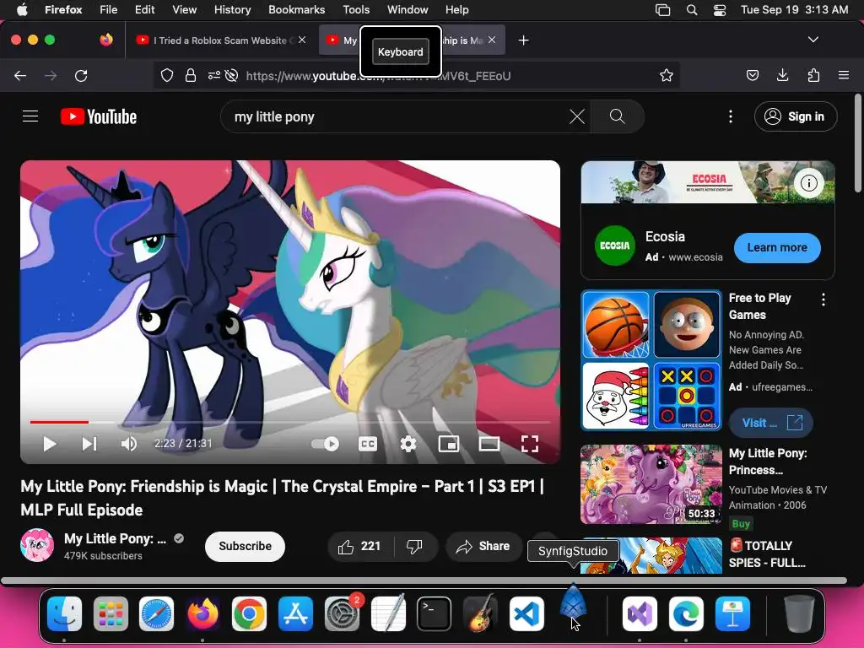Open tracking protection shield icon

pos(167,75)
